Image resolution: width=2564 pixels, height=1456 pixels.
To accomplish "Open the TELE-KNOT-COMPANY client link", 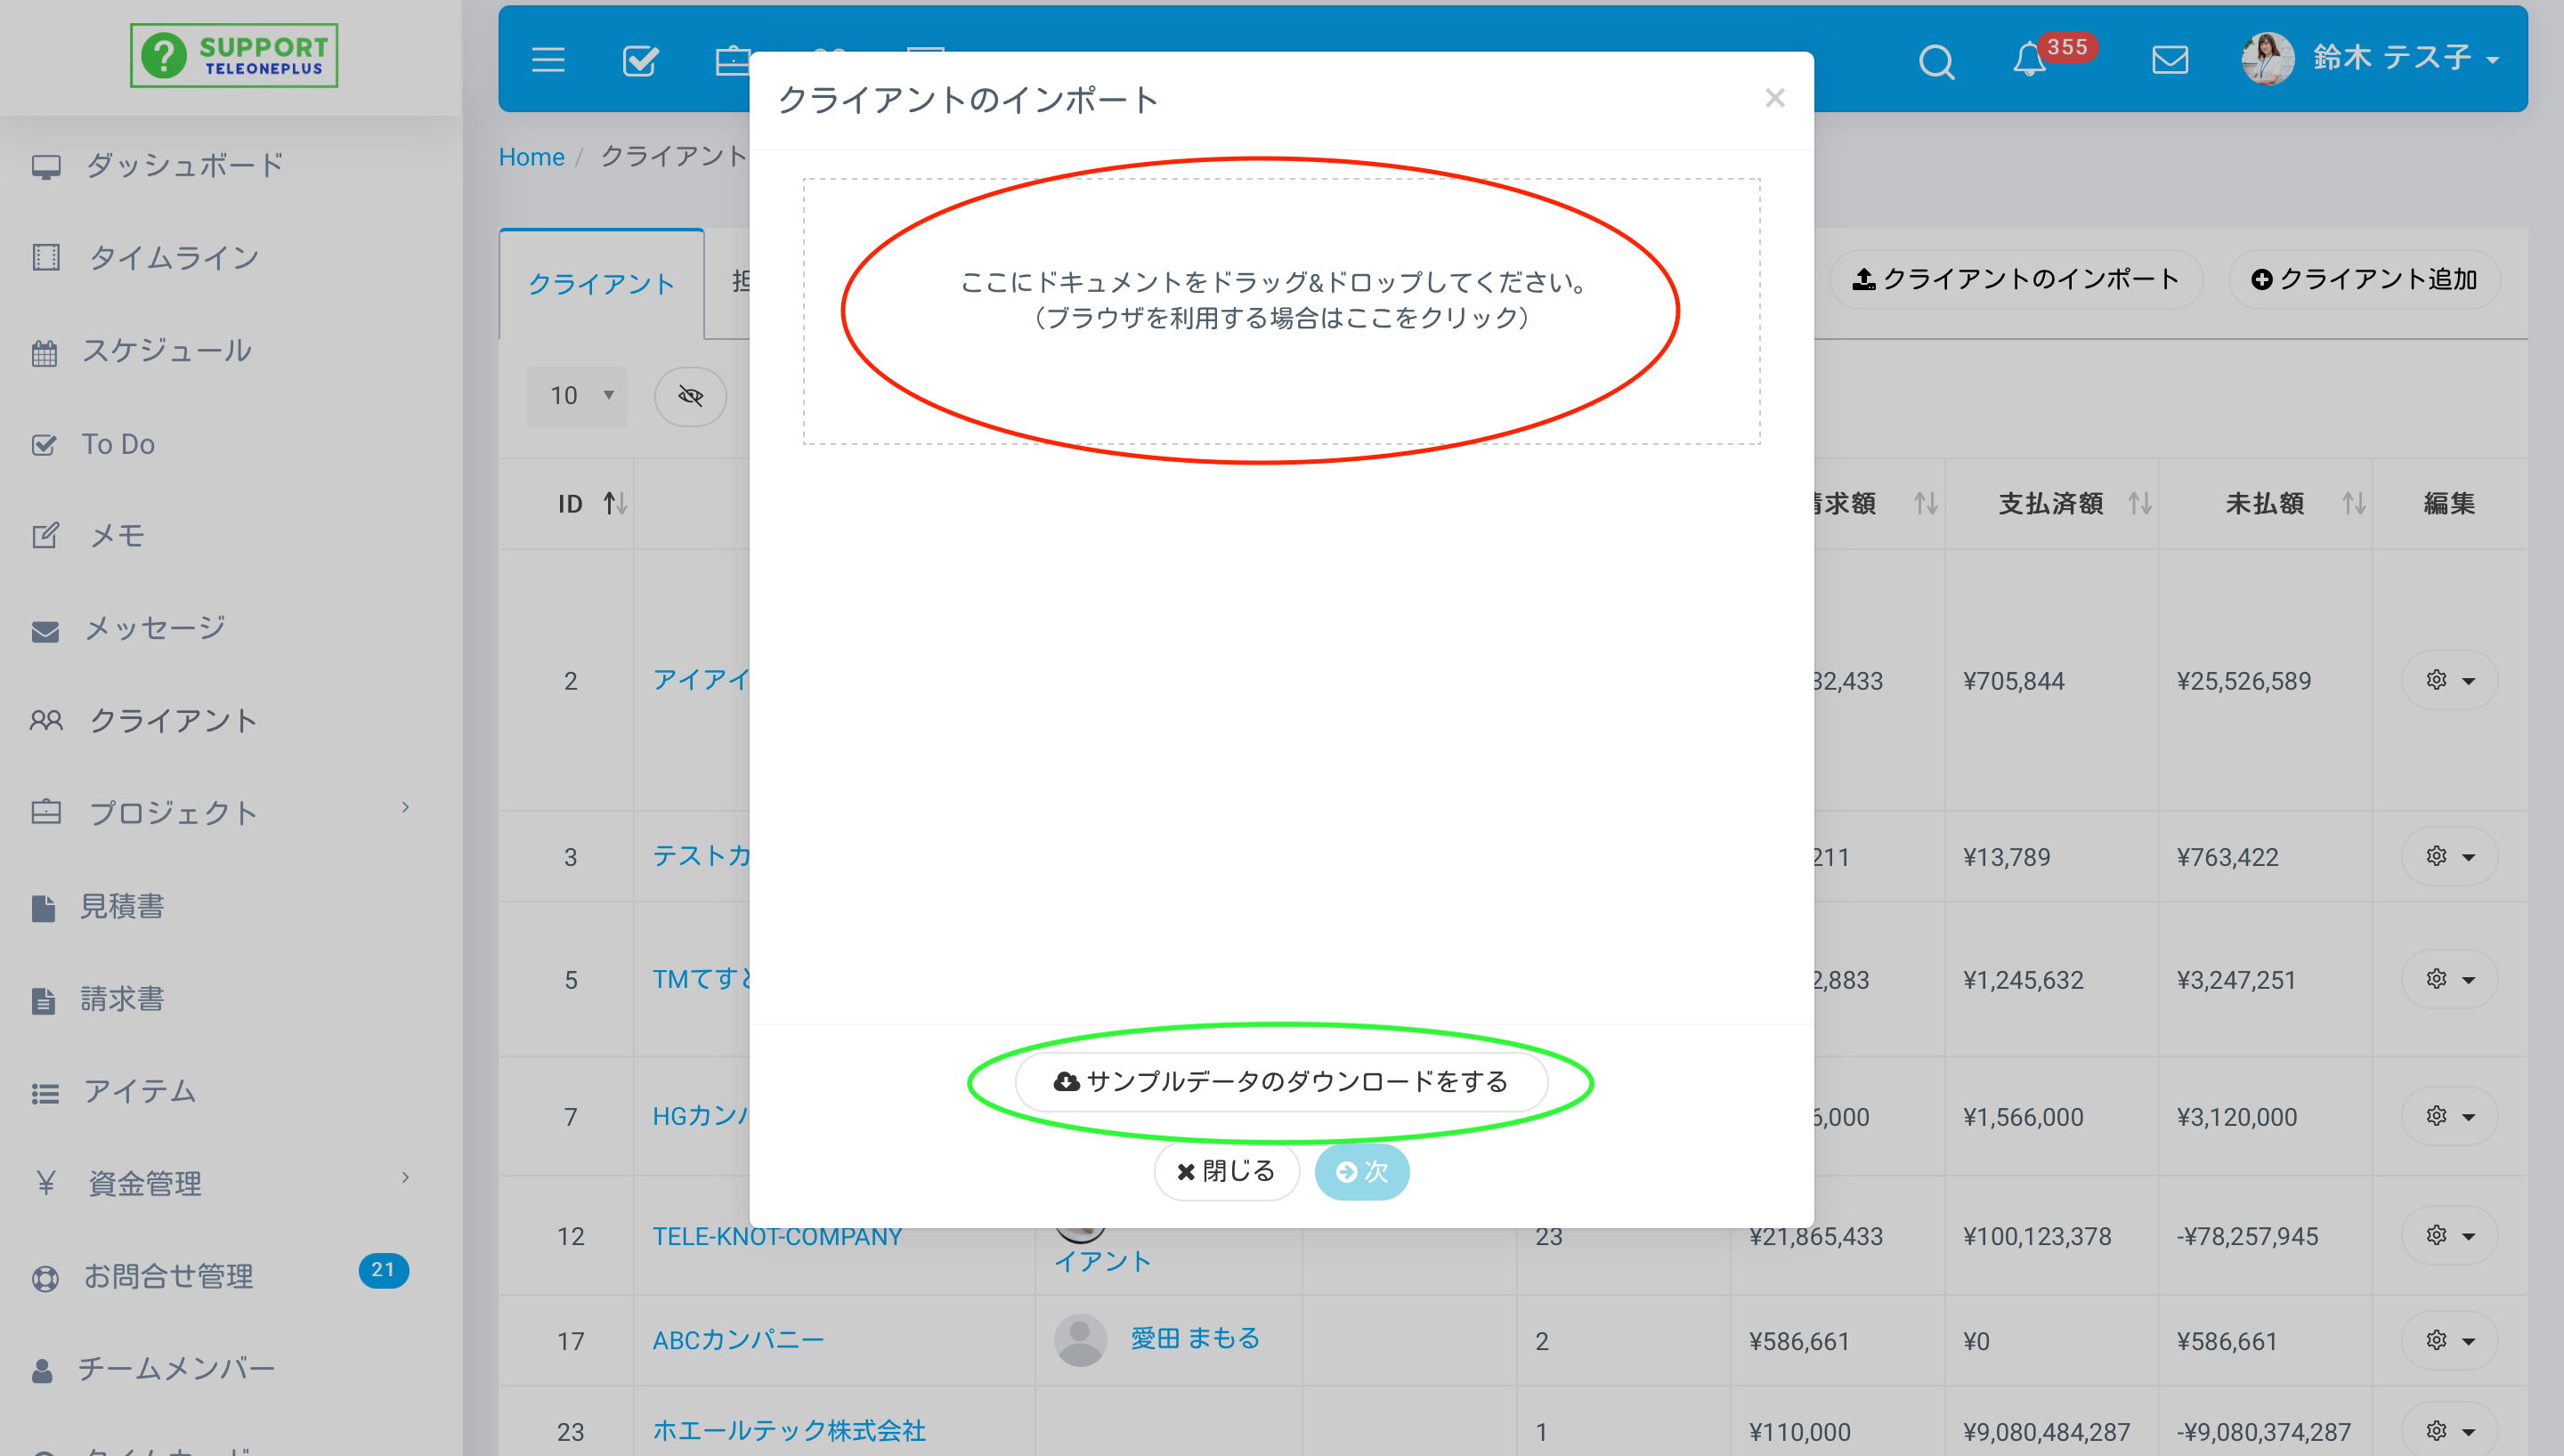I will 777,1236.
